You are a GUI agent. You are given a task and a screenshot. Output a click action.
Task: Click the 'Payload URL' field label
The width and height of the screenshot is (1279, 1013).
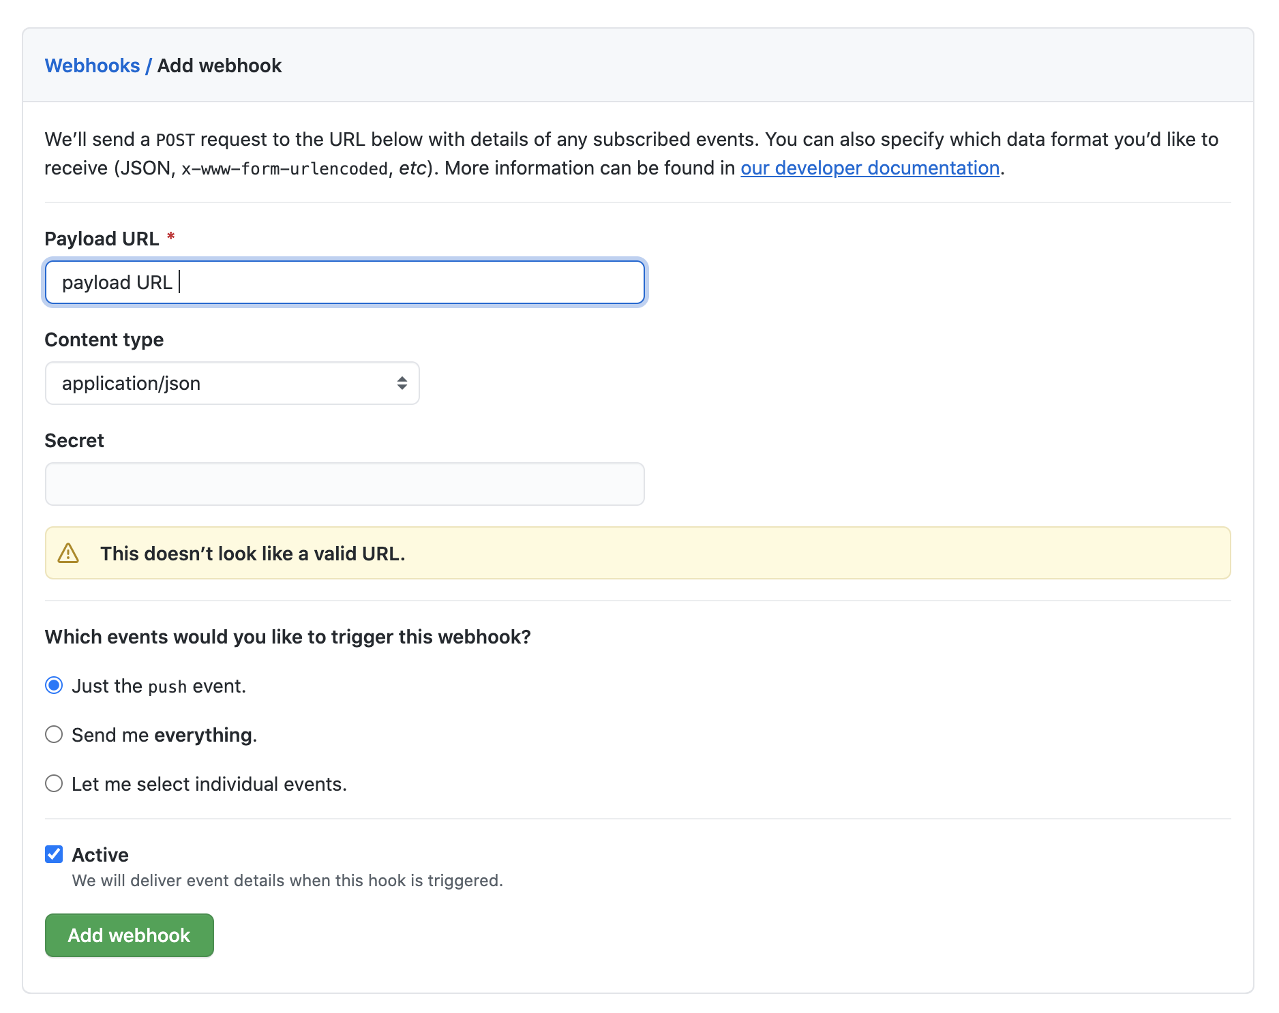(102, 239)
